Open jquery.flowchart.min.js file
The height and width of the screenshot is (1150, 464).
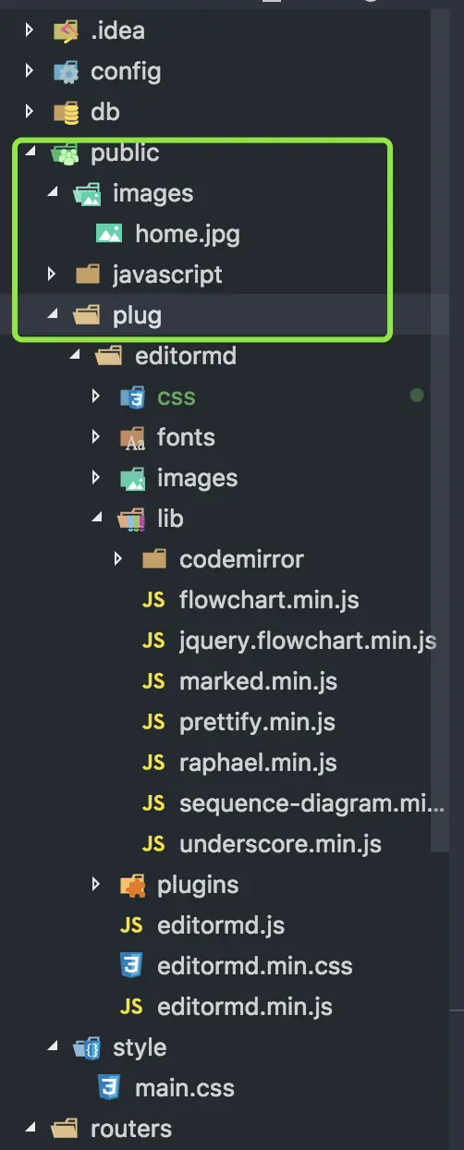308,642
